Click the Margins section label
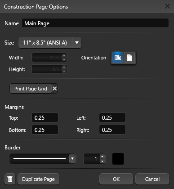This screenshot has height=189, width=174. 14,107
